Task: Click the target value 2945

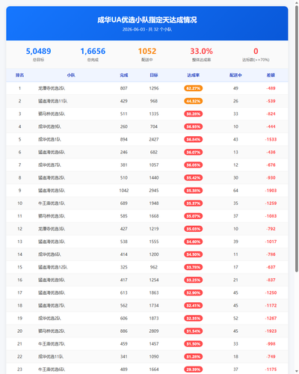Action: click(x=154, y=191)
